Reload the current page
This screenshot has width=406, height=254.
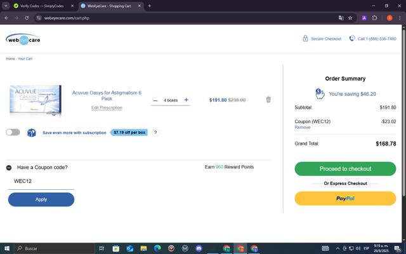point(27,18)
